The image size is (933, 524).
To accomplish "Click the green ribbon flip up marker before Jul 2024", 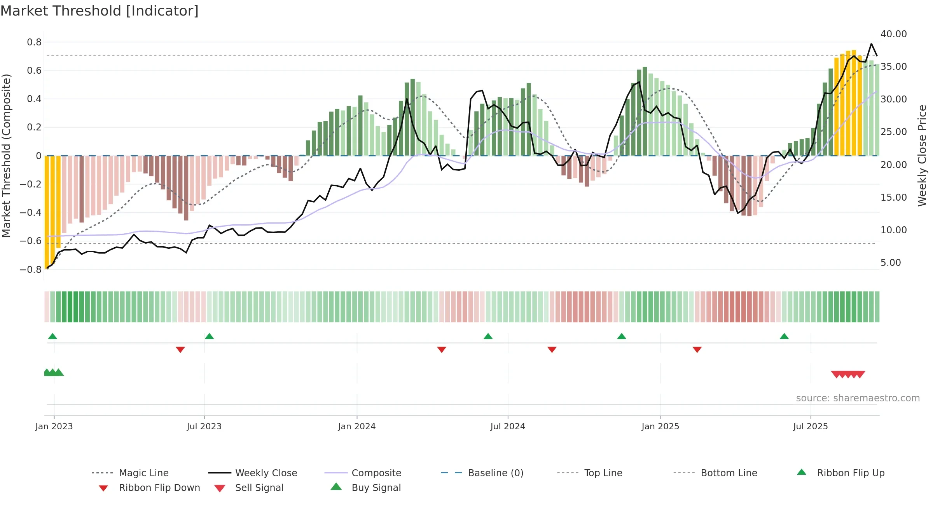I will (x=488, y=336).
